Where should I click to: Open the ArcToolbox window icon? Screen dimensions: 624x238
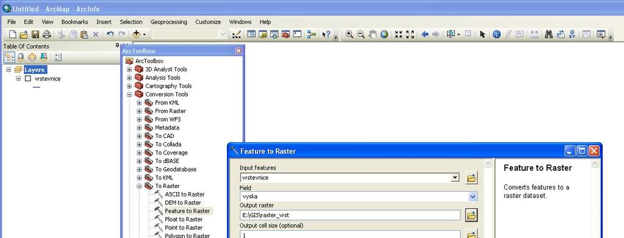(285, 35)
